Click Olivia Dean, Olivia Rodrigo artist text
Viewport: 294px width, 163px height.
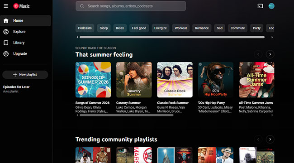pos(92,110)
